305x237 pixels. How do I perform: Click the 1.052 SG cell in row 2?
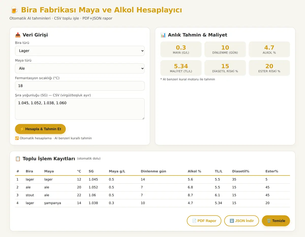tap(93, 187)
